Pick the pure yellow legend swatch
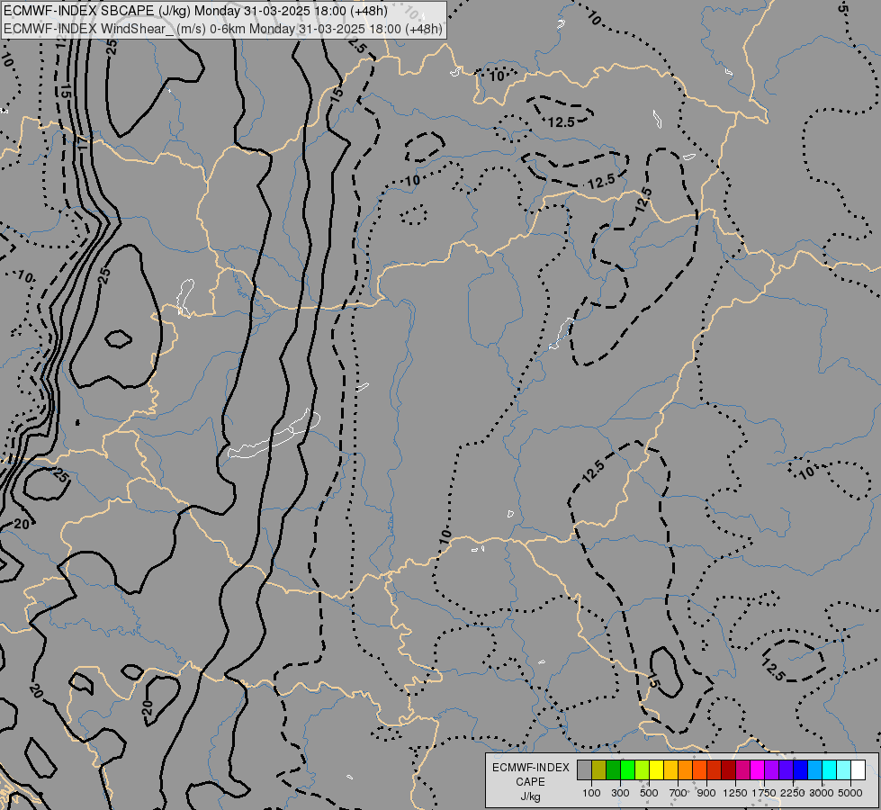This screenshot has width=881, height=810. coord(656,770)
